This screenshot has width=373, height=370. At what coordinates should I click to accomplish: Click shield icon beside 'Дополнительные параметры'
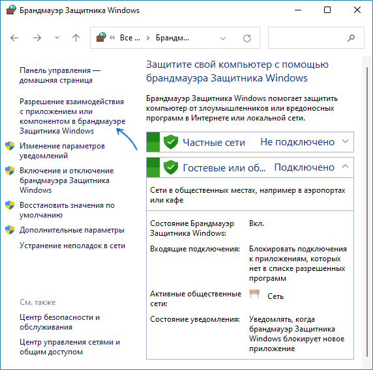(x=10, y=230)
